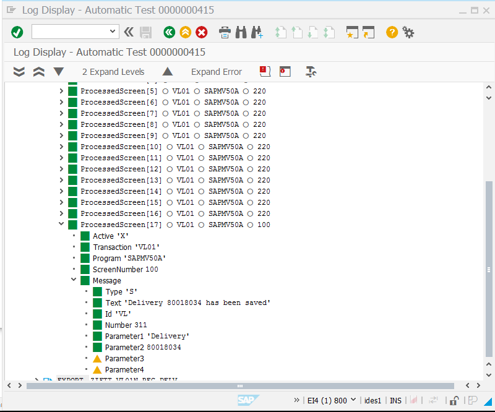Click the Find Next icon

coord(256,32)
